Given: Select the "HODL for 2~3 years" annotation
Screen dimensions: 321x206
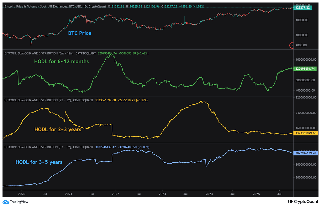Looking at the screenshot, I should [x=58, y=129].
